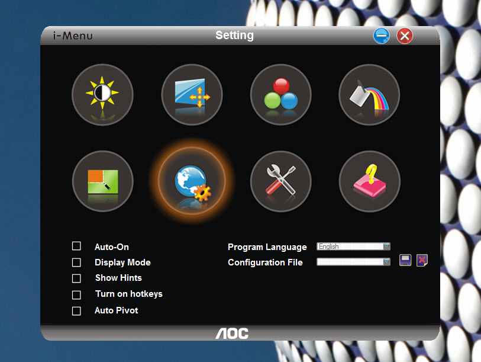The height and width of the screenshot is (362, 481).
Task: Click the Auto Pivot label
Action: [117, 310]
